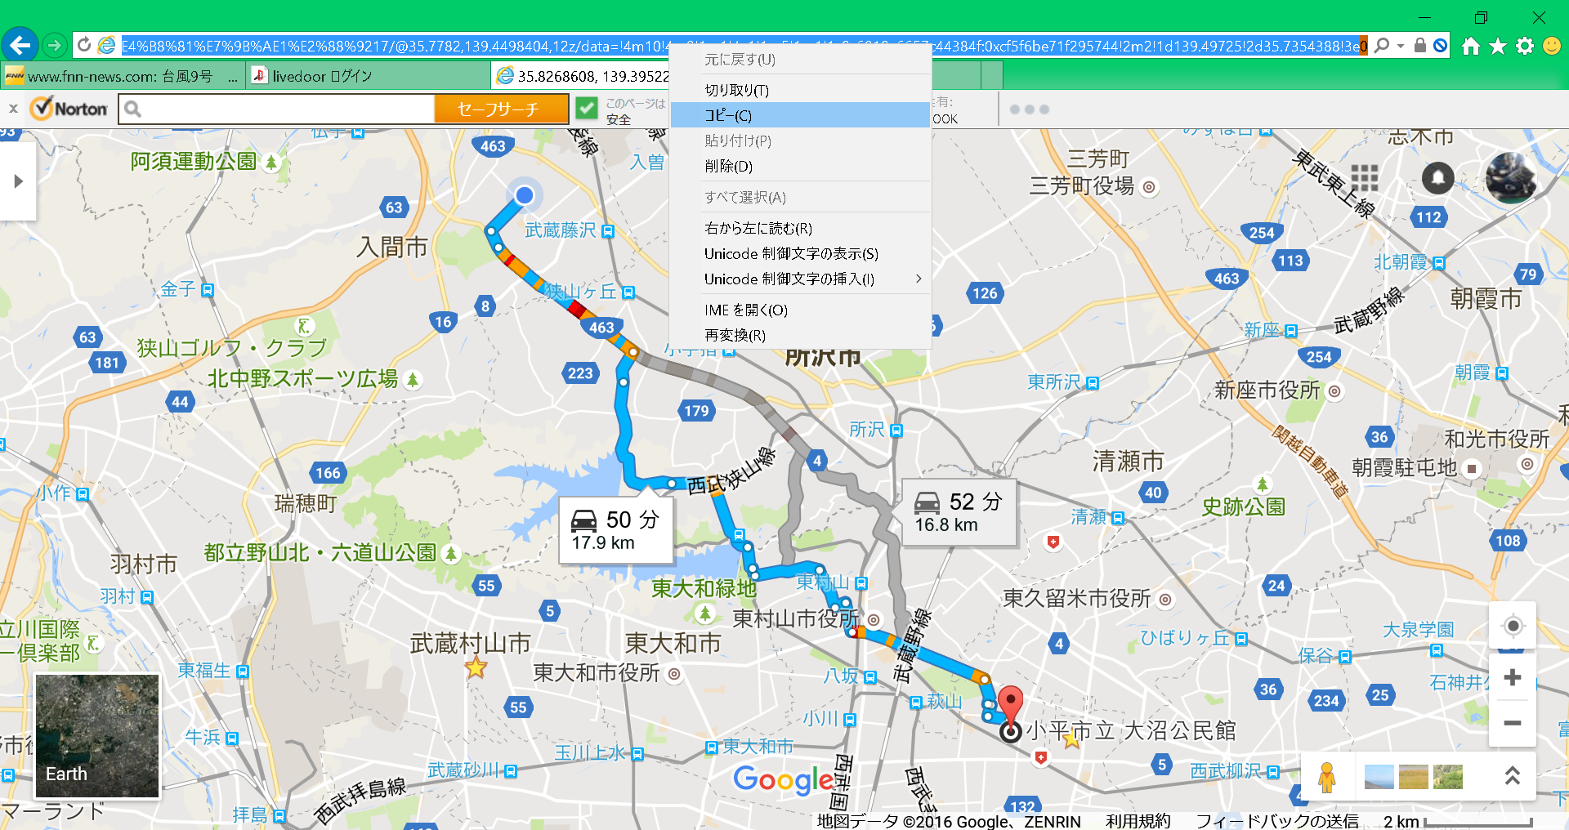The width and height of the screenshot is (1569, 830).
Task: Click the 武蔵藤沢 station label
Action: click(560, 230)
